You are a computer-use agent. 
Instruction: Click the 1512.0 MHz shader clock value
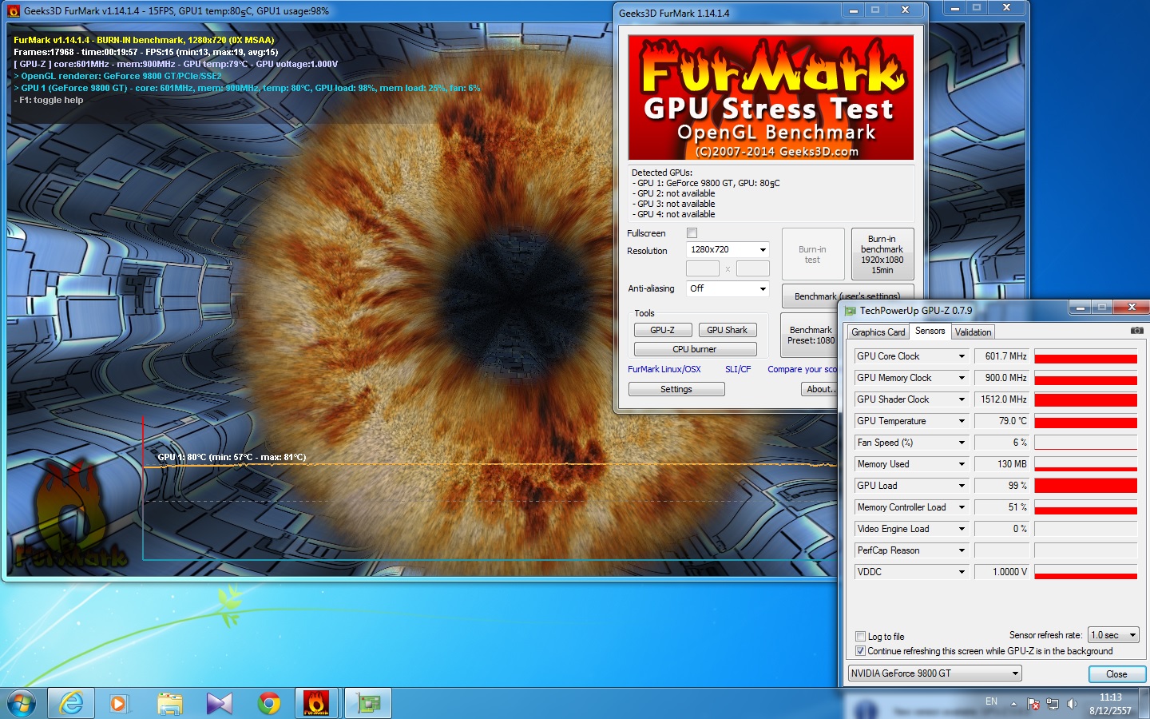point(1001,399)
